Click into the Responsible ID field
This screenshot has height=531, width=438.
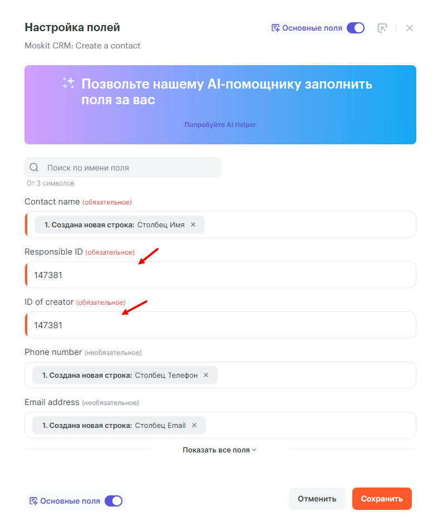click(x=223, y=275)
